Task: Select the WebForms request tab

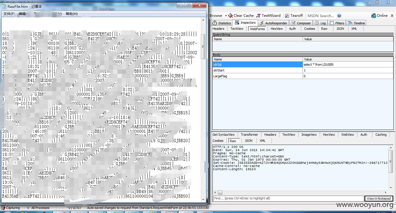Action: point(257,29)
